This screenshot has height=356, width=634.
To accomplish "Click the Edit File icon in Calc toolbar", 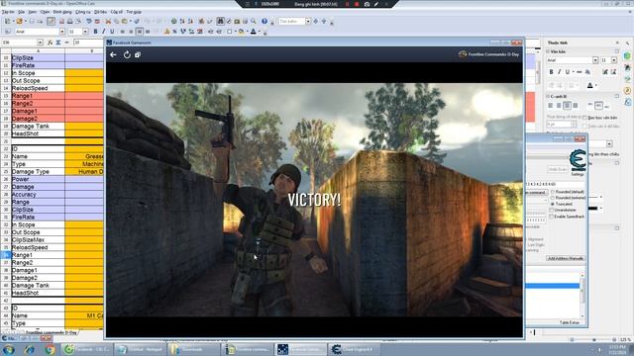I will point(51,21).
